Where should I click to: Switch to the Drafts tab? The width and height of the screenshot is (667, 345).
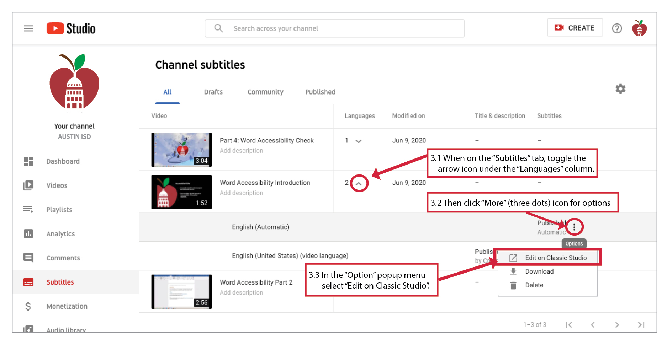pyautogui.click(x=213, y=92)
